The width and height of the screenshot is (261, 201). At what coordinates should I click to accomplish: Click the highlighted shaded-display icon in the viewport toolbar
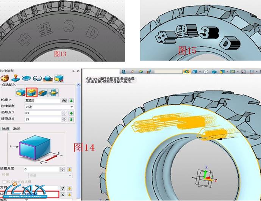click(187, 72)
